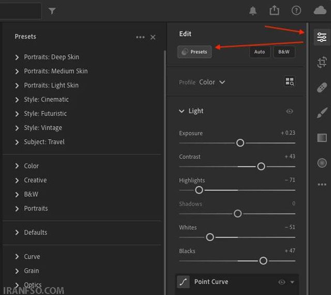The height and width of the screenshot is (295, 331).
Task: Click the Contrast value + 43
Action: pos(290,157)
